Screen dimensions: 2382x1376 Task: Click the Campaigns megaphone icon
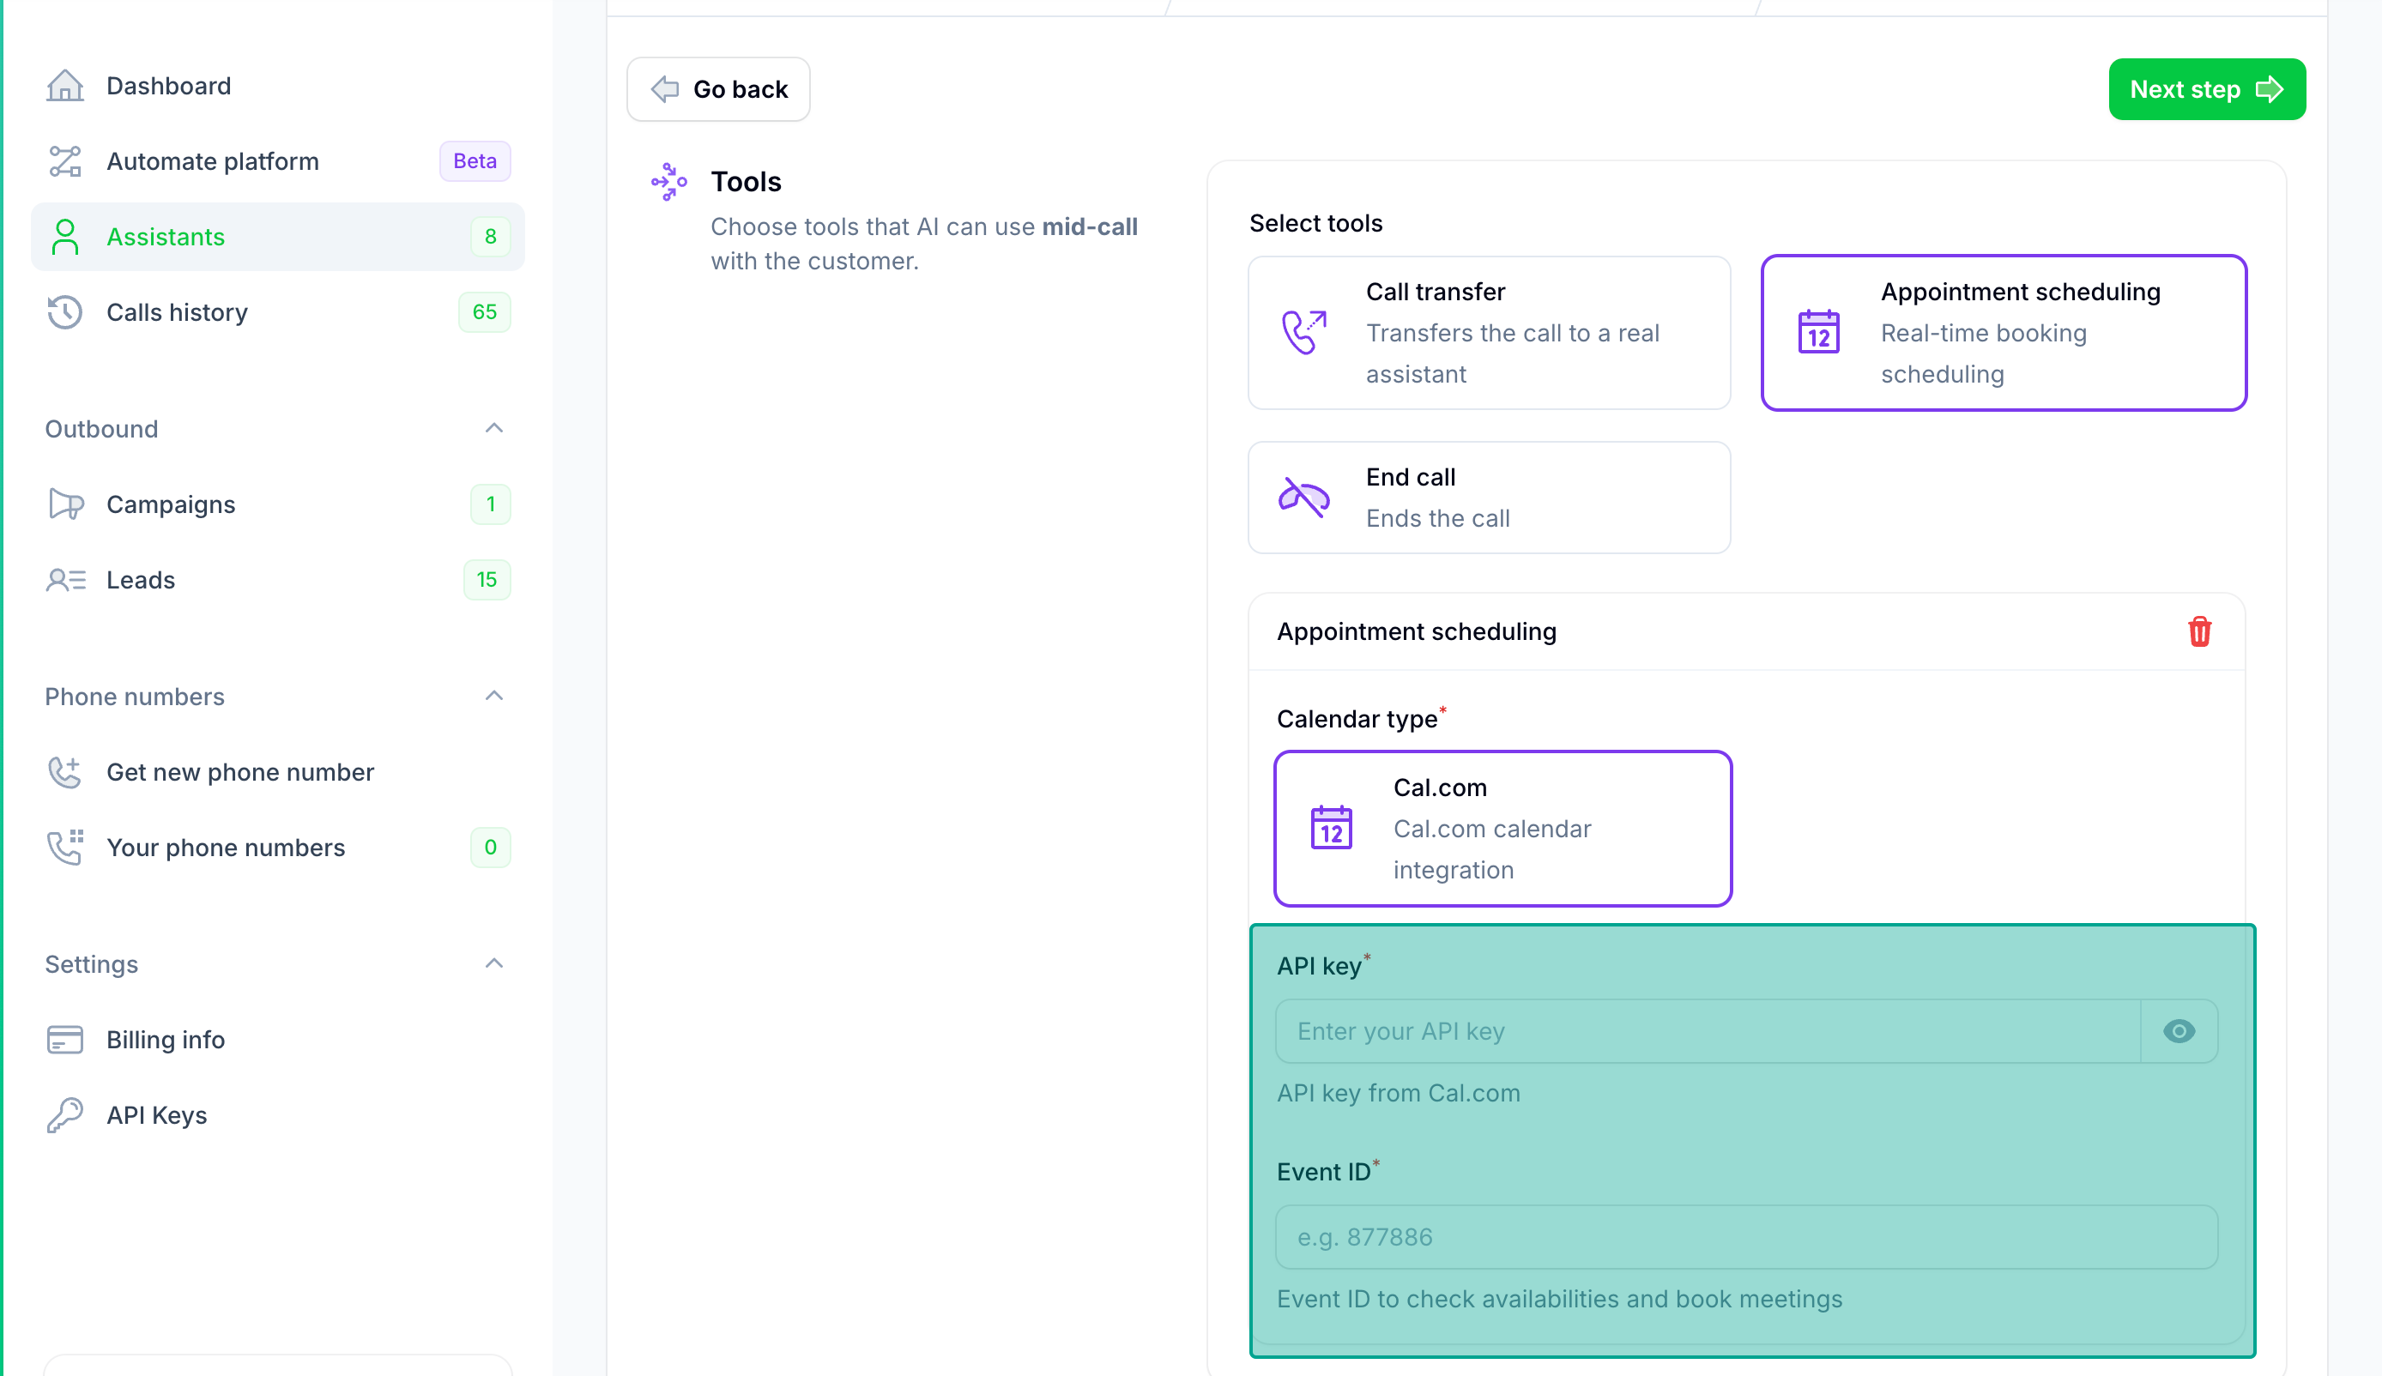(x=65, y=504)
